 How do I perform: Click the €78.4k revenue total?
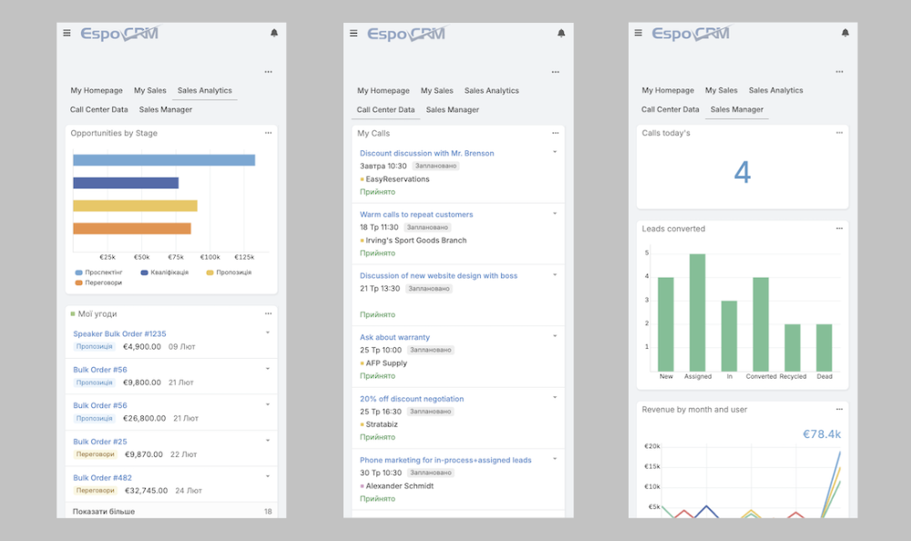[x=822, y=434]
